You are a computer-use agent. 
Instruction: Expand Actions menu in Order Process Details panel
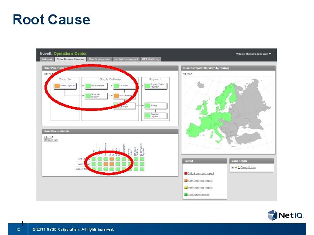click(48, 137)
